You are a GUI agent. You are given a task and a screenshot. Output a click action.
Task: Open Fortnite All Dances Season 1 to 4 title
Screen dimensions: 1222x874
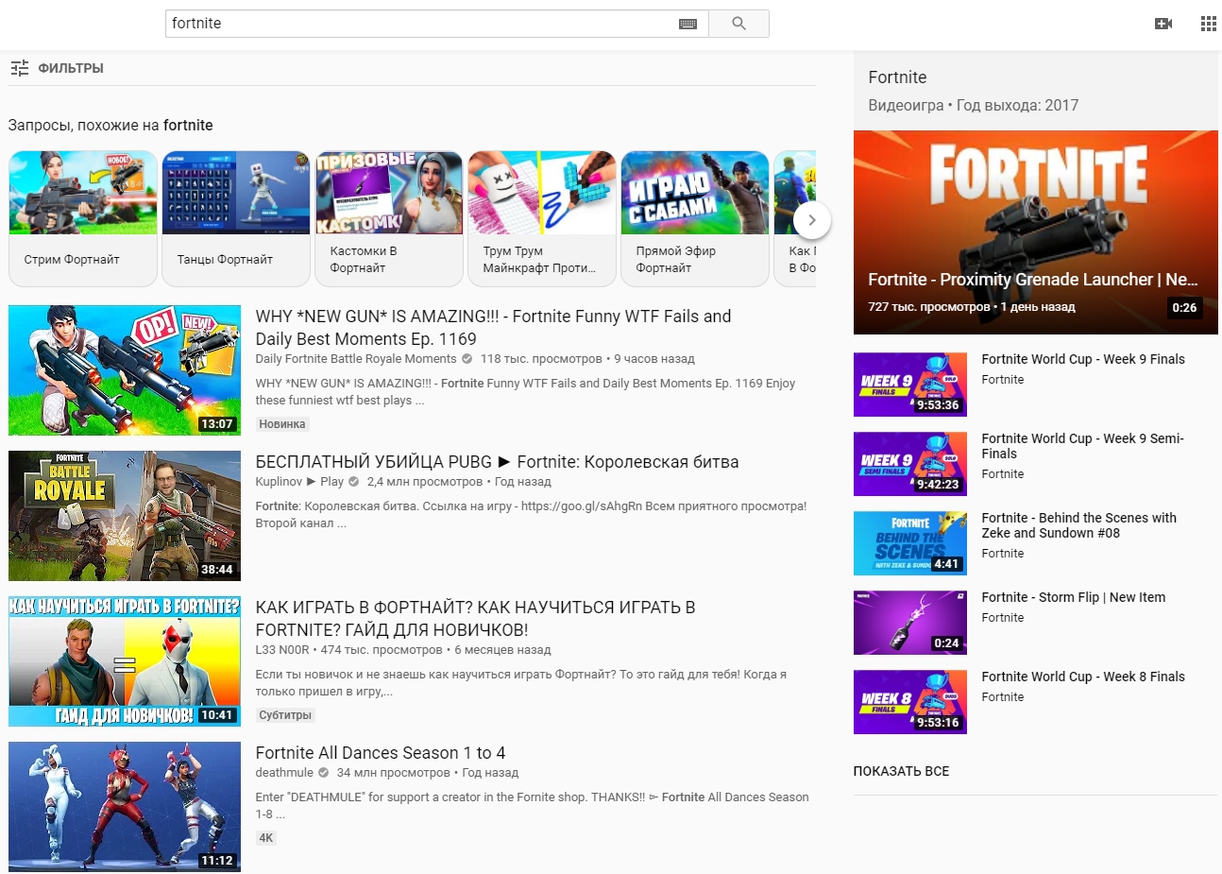(381, 753)
